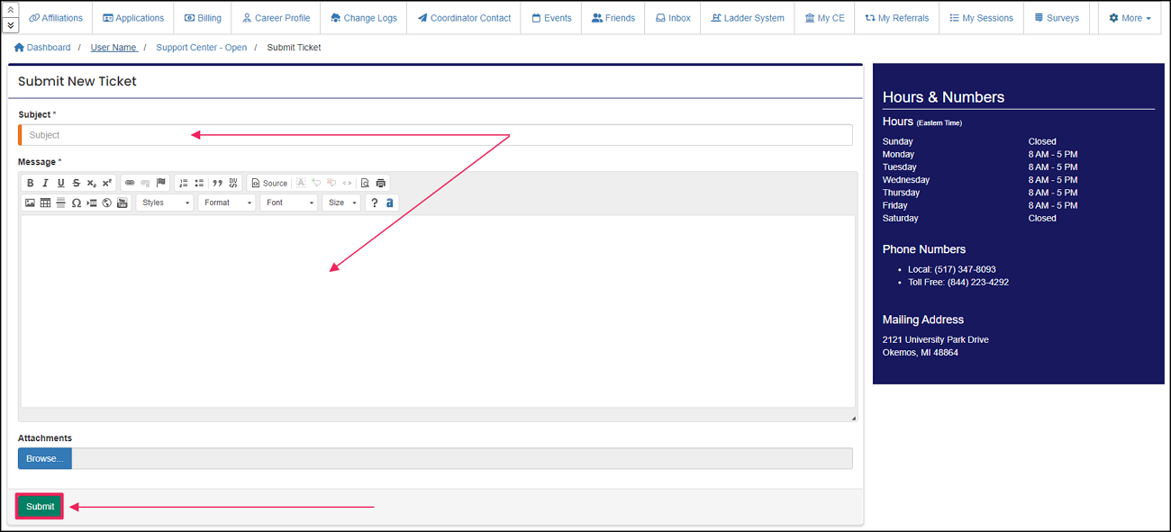Insert a horizontal line
Image resolution: width=1171 pixels, height=532 pixels.
[60, 203]
